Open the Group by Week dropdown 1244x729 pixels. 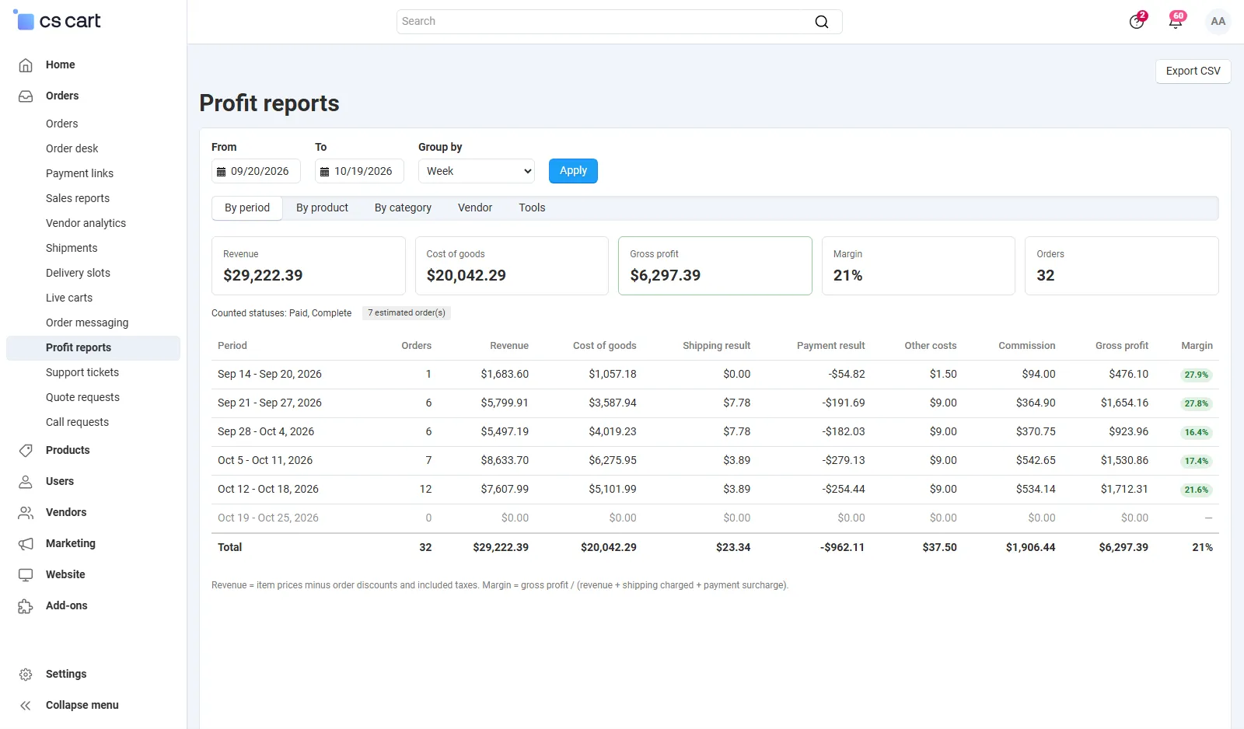[x=477, y=171]
